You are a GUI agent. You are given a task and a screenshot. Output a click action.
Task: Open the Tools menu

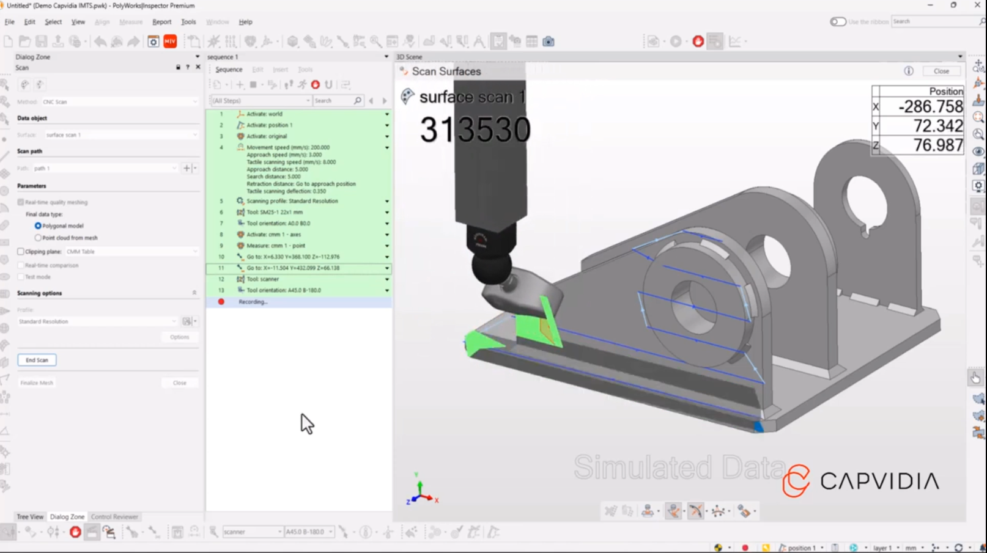188,22
